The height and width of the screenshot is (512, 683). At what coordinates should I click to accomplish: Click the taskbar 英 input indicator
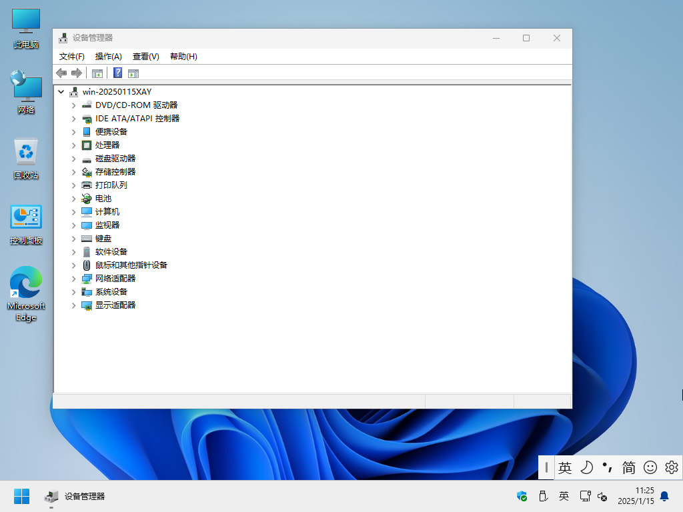[x=564, y=496]
